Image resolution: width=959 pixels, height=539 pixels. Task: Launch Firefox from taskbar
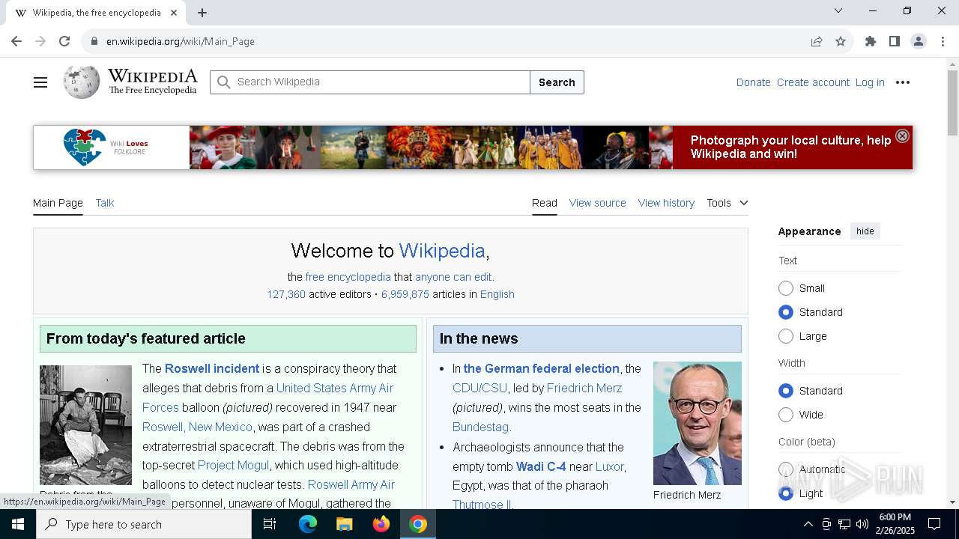[x=381, y=524]
